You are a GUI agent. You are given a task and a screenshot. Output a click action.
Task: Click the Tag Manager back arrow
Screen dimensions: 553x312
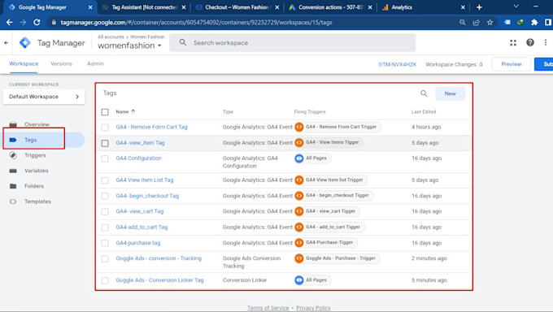click(x=7, y=43)
